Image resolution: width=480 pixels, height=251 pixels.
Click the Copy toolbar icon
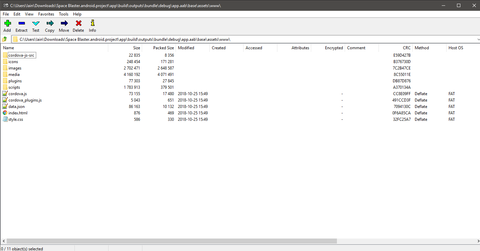tap(50, 23)
